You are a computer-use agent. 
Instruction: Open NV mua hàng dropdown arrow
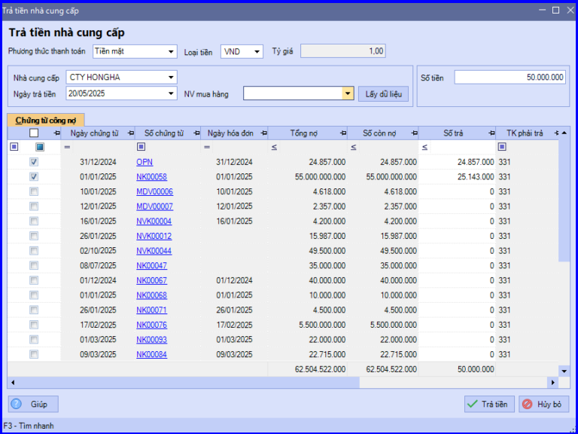click(x=348, y=93)
